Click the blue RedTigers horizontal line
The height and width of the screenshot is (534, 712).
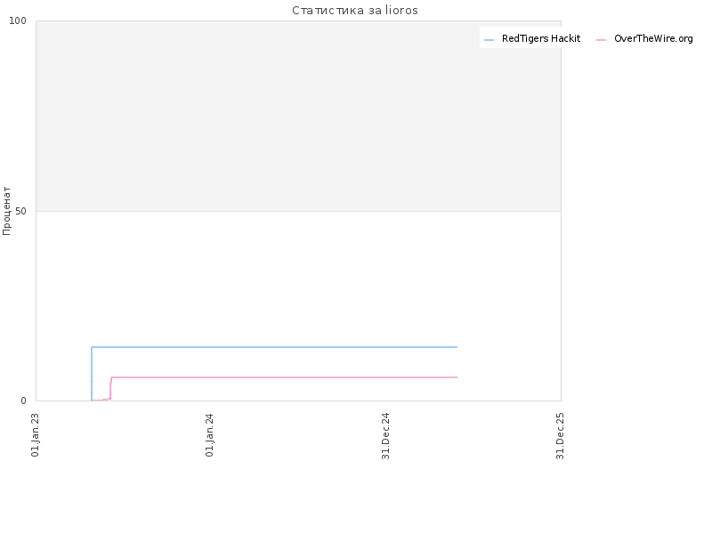[274, 347]
